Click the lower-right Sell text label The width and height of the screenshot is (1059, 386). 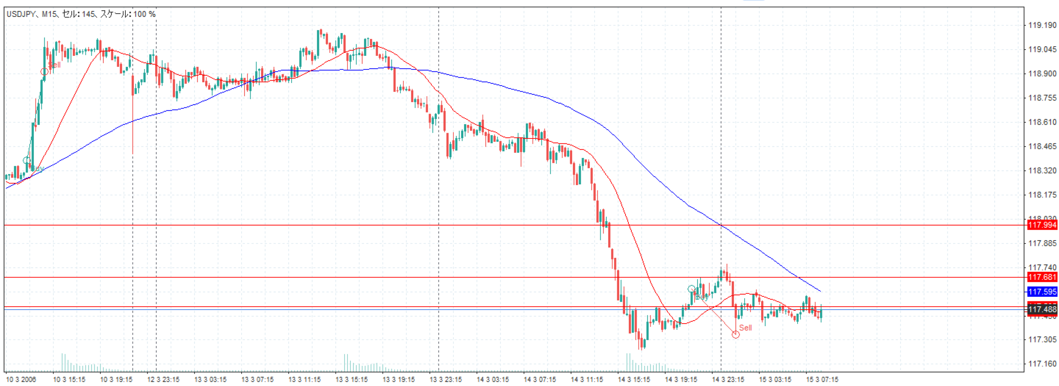745,327
